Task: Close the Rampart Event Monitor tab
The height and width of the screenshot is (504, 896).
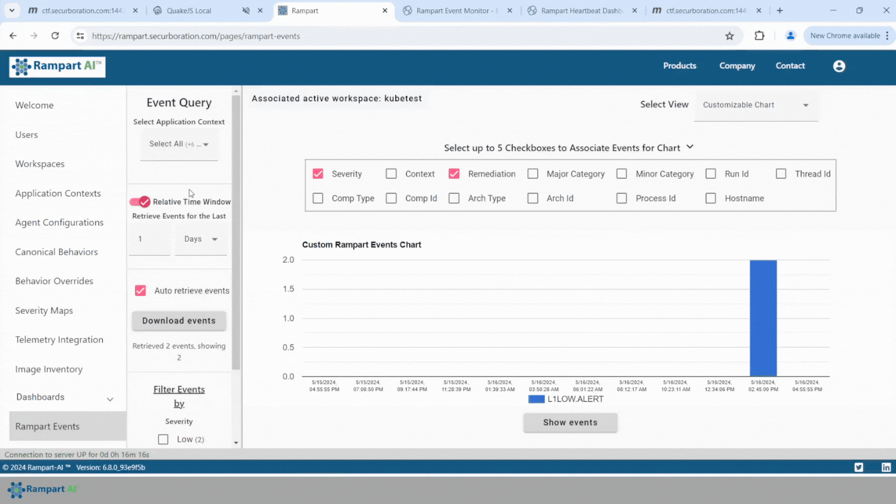Action: (x=510, y=10)
